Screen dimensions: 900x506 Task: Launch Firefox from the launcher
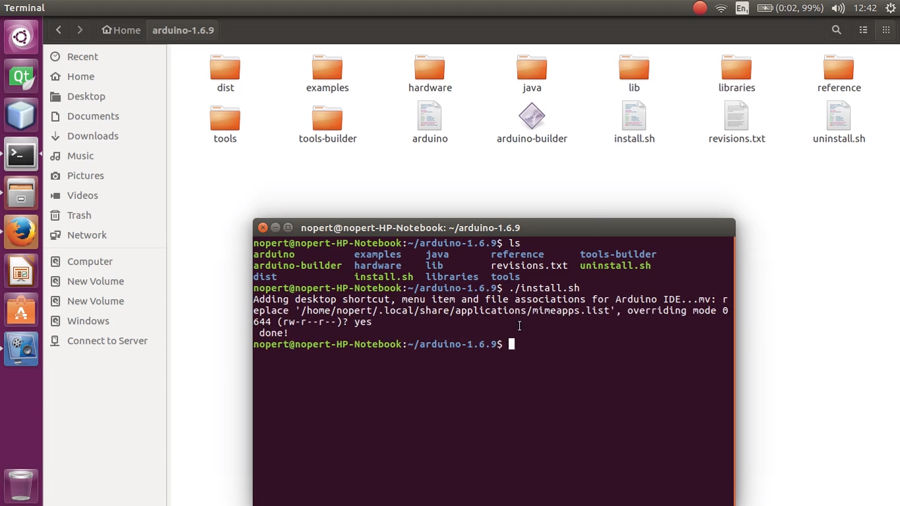(x=21, y=231)
